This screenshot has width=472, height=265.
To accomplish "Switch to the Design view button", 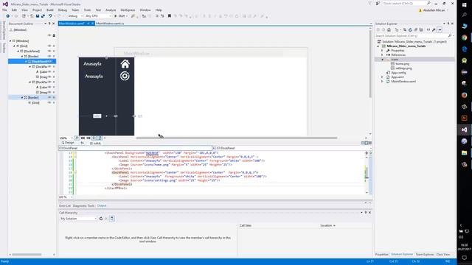I will (68, 143).
